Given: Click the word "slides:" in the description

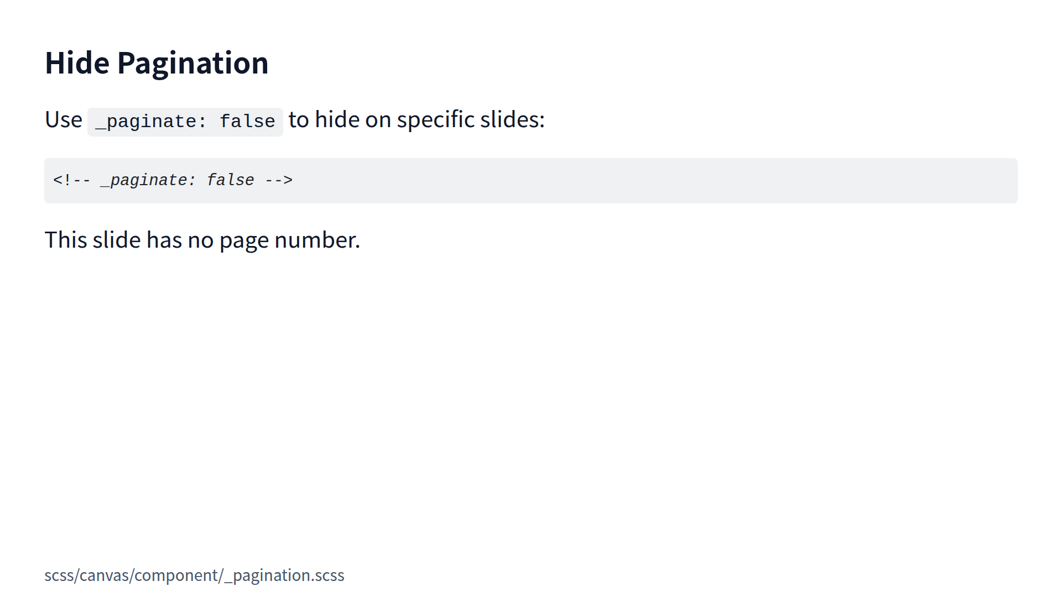Looking at the screenshot, I should [x=512, y=120].
